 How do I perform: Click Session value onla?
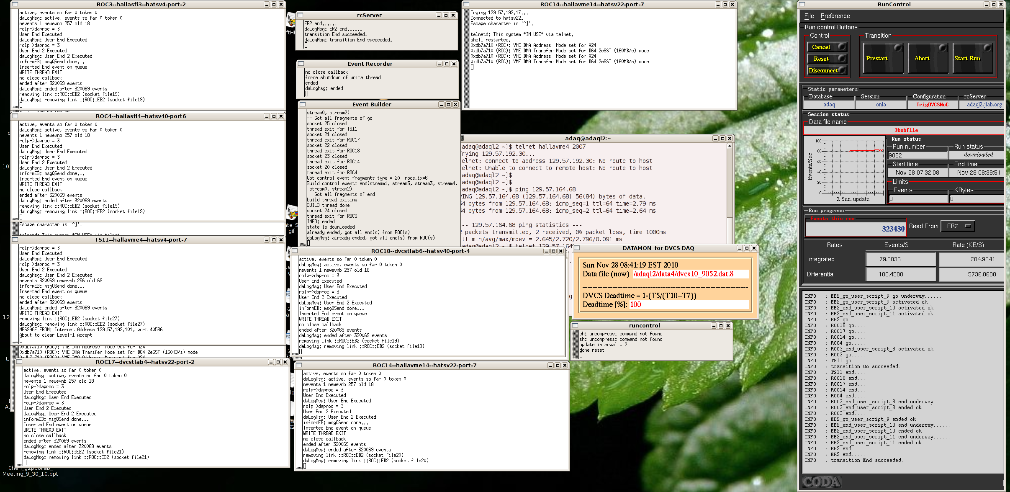(x=881, y=105)
